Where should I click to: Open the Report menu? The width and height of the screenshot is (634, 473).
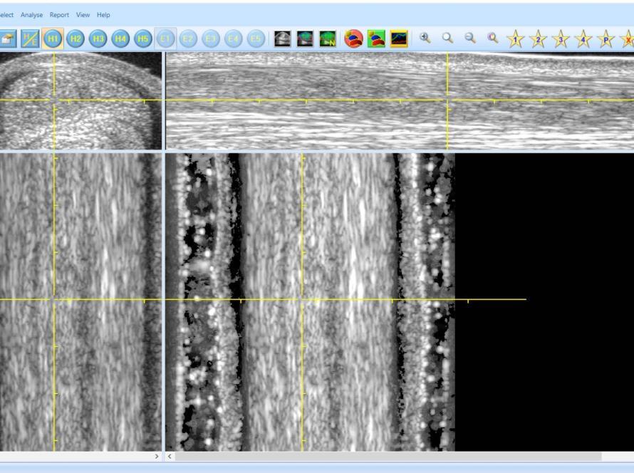59,15
